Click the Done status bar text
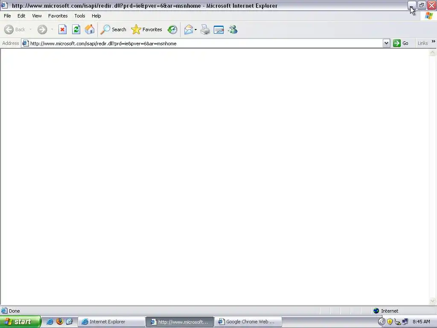The width and height of the screenshot is (437, 328). [x=14, y=311]
